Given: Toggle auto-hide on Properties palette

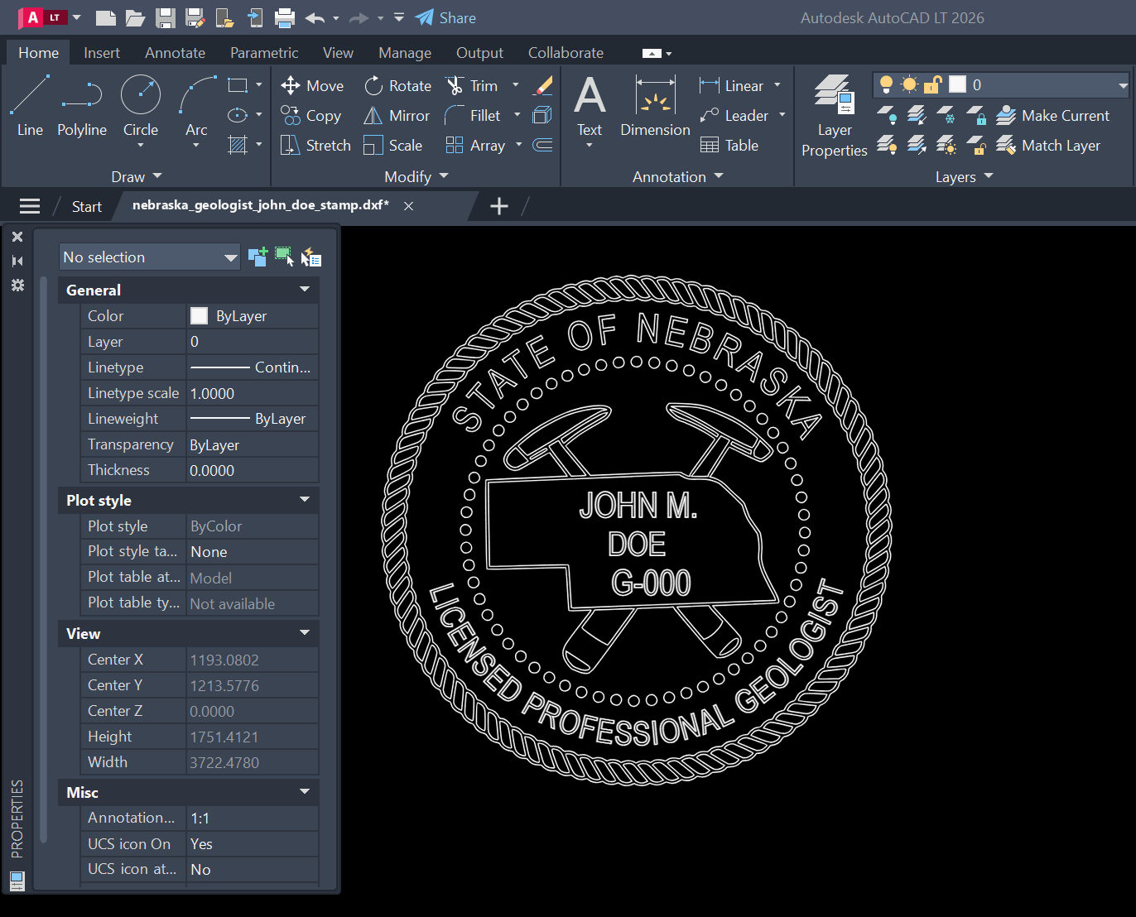Looking at the screenshot, I should coord(17,261).
